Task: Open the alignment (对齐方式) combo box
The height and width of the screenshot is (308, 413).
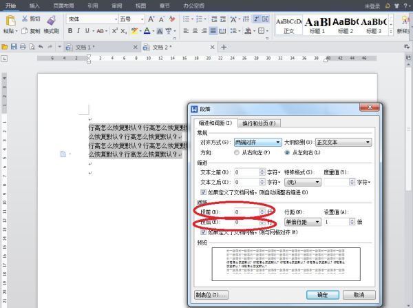Action: (x=257, y=143)
